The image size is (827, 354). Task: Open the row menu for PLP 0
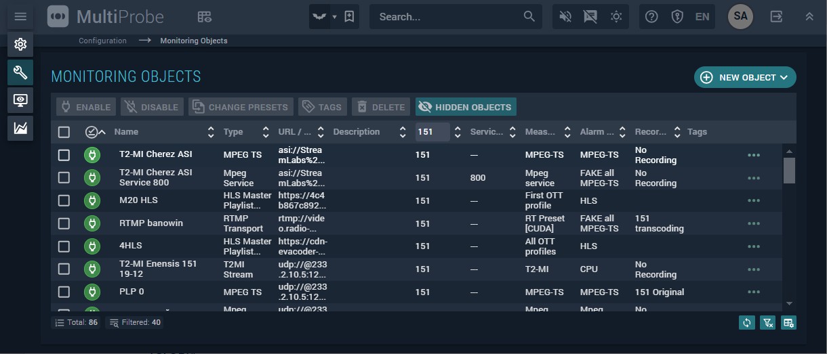(x=753, y=292)
